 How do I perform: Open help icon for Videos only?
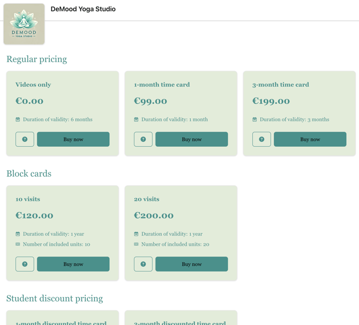tap(25, 139)
